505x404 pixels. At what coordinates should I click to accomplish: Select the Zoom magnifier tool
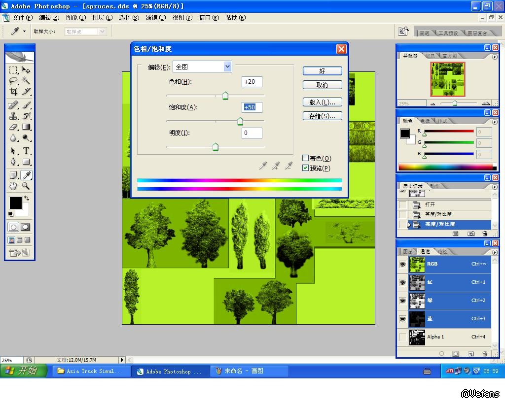tap(26, 186)
